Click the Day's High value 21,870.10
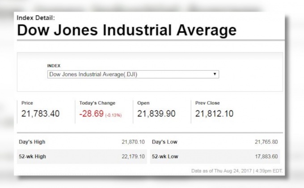304x188 pixels. 133,142
